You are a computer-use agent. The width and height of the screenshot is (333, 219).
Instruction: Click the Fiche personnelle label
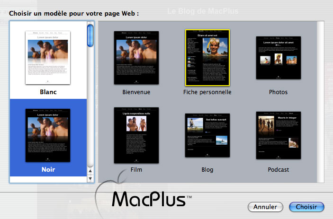coord(207,92)
